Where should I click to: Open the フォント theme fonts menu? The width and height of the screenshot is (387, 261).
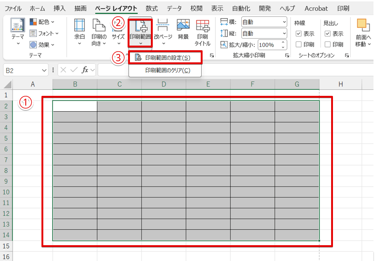coord(44,33)
